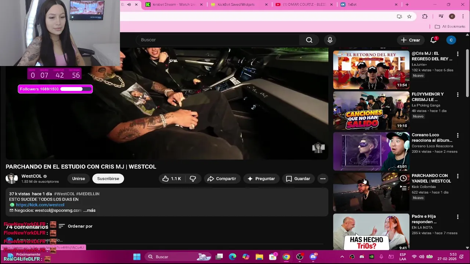Close the 1xBet tab
This screenshot has height=264, width=470.
pyautogui.click(x=396, y=4)
